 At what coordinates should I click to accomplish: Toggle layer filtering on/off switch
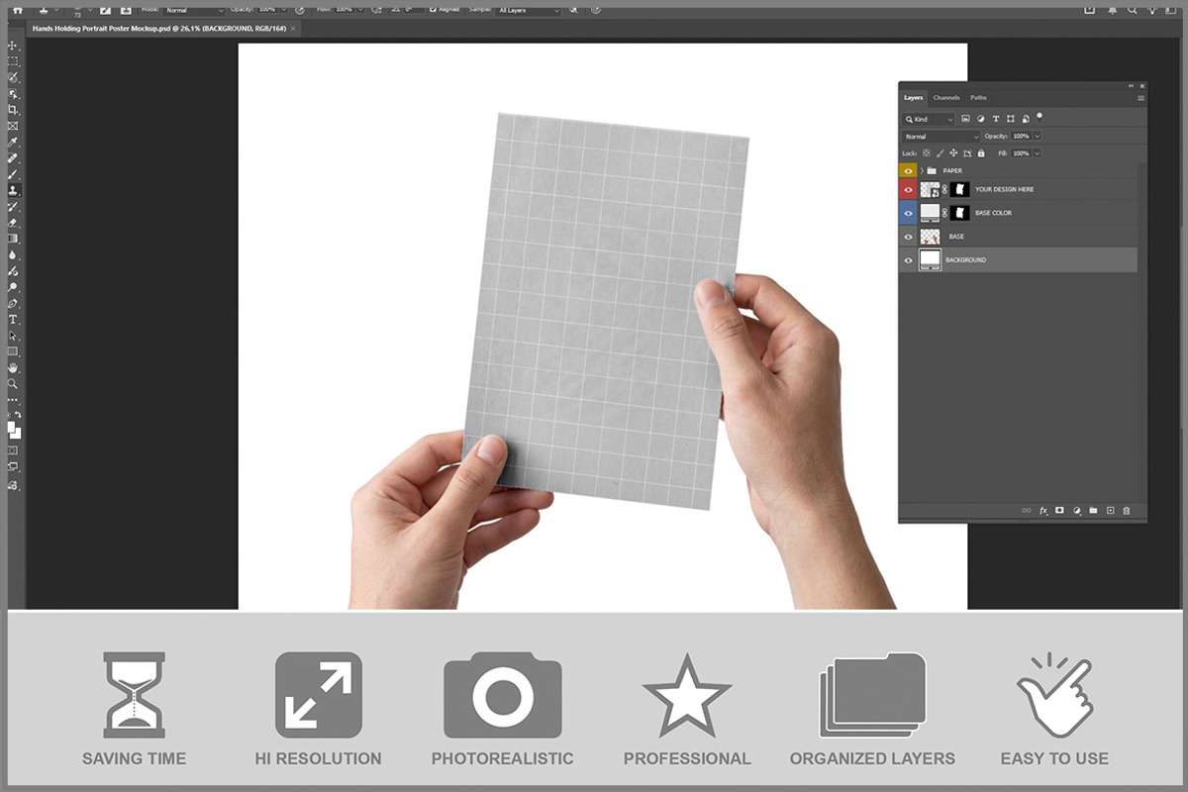[x=1039, y=118]
